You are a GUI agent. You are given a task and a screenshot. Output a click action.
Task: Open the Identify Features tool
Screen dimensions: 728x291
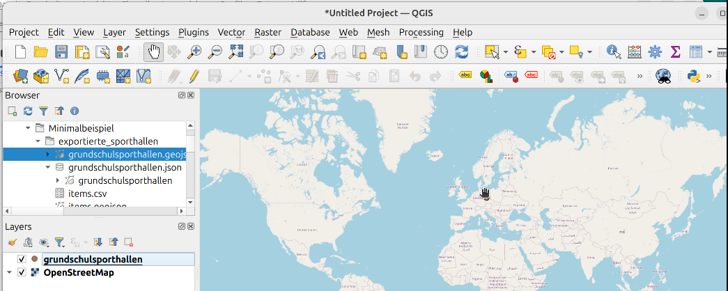pyautogui.click(x=613, y=52)
